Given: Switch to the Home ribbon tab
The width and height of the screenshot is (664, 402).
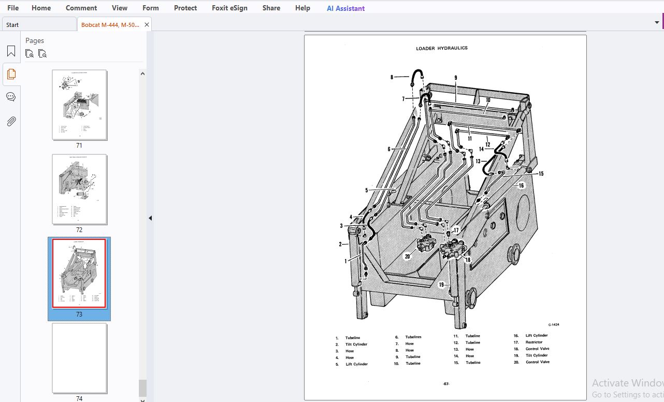Looking at the screenshot, I should pos(41,8).
